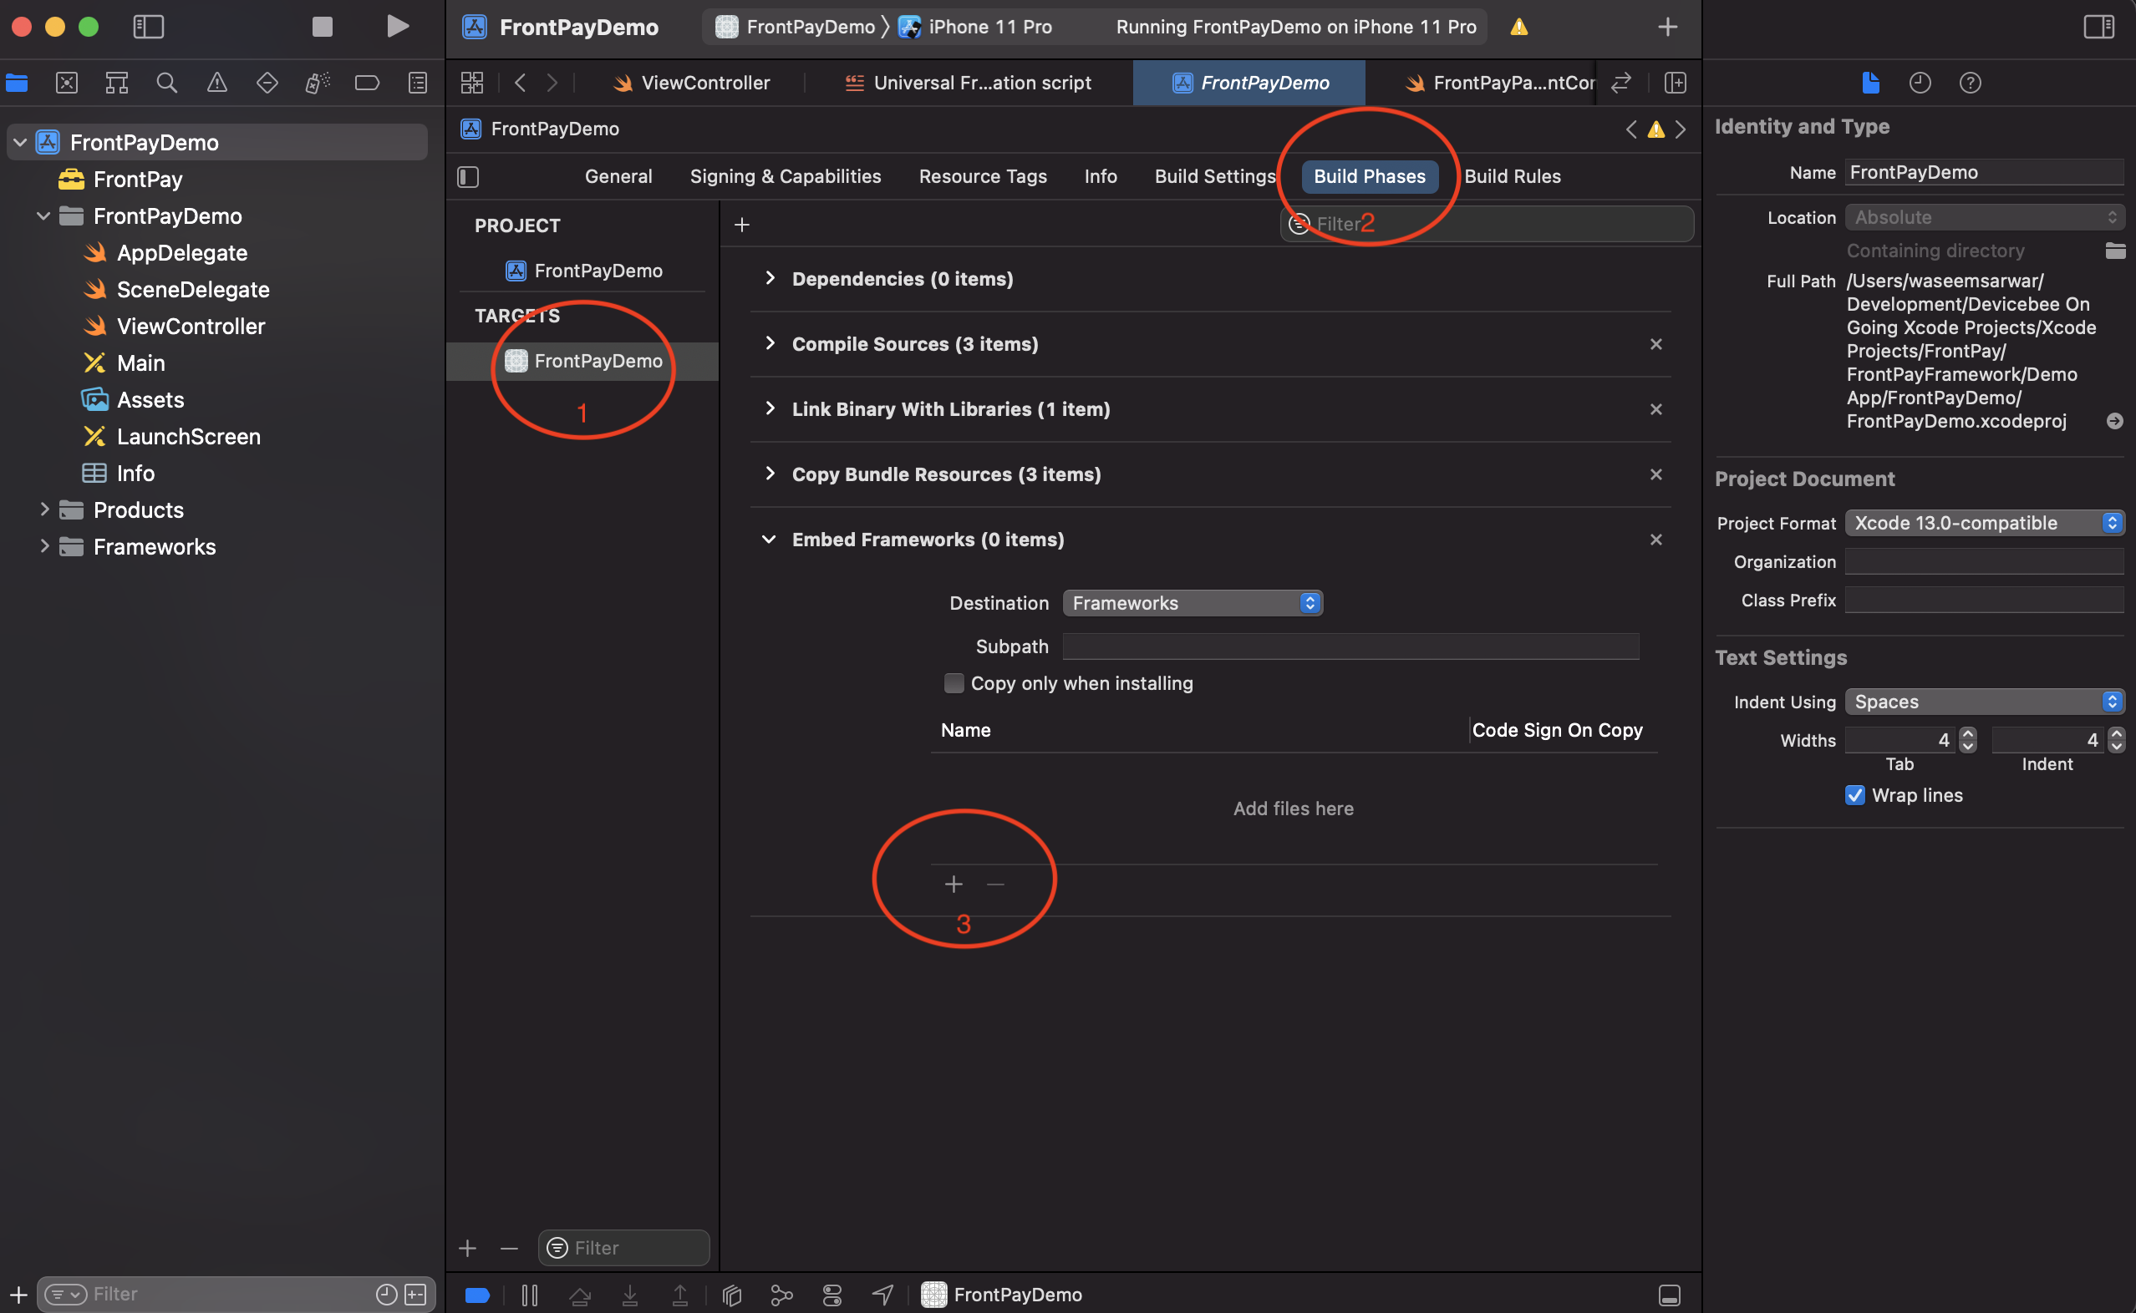This screenshot has width=2136, height=1313.
Task: Switch to the Build Settings tab
Action: pyautogui.click(x=1214, y=176)
